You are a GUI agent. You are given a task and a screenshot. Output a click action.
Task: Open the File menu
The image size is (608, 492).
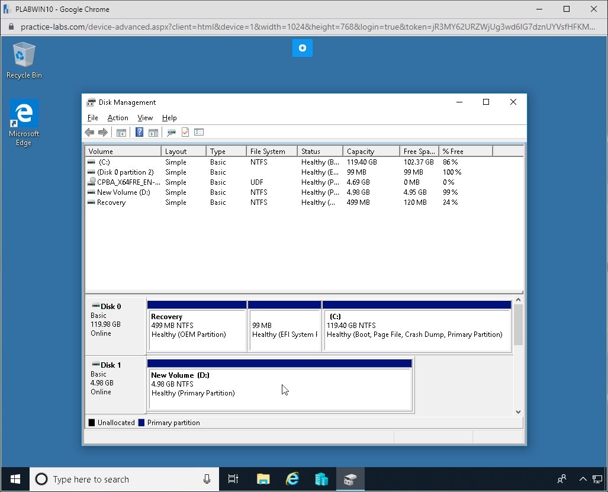[93, 118]
